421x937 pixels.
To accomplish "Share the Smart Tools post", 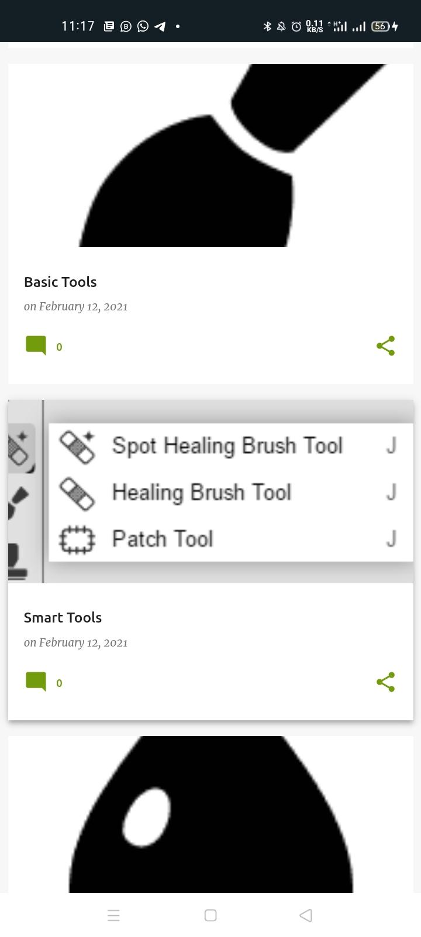I will tap(385, 682).
